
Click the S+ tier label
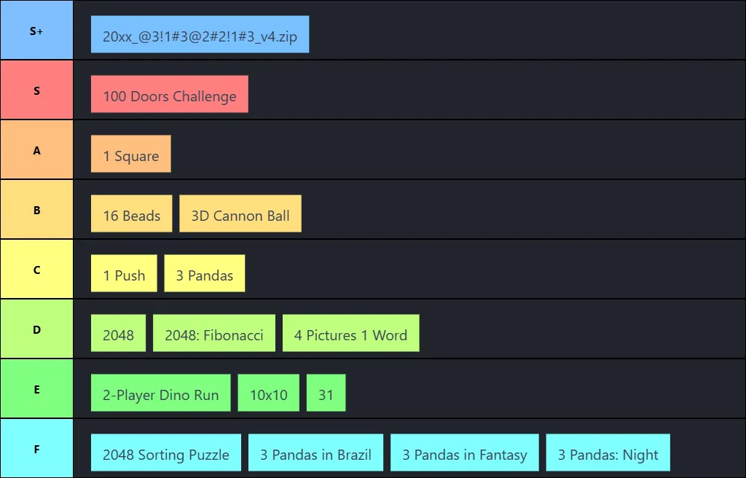(36, 30)
